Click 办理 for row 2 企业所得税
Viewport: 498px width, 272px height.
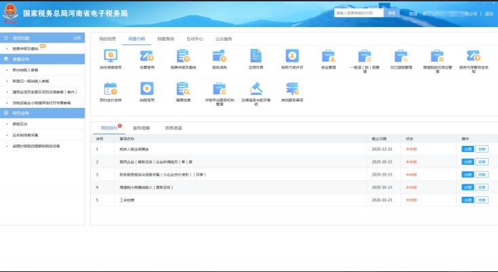[x=468, y=162]
